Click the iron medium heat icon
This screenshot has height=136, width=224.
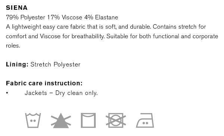click(x=145, y=120)
